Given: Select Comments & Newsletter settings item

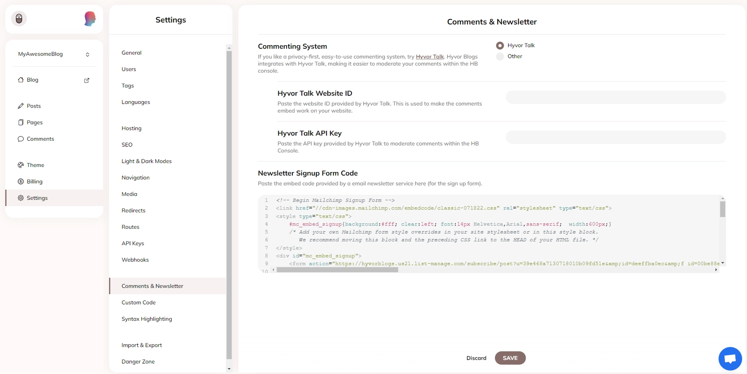Looking at the screenshot, I should pos(168,286).
